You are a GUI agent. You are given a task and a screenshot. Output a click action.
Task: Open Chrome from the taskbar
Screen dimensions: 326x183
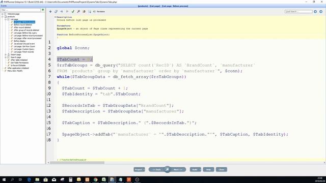95,179
